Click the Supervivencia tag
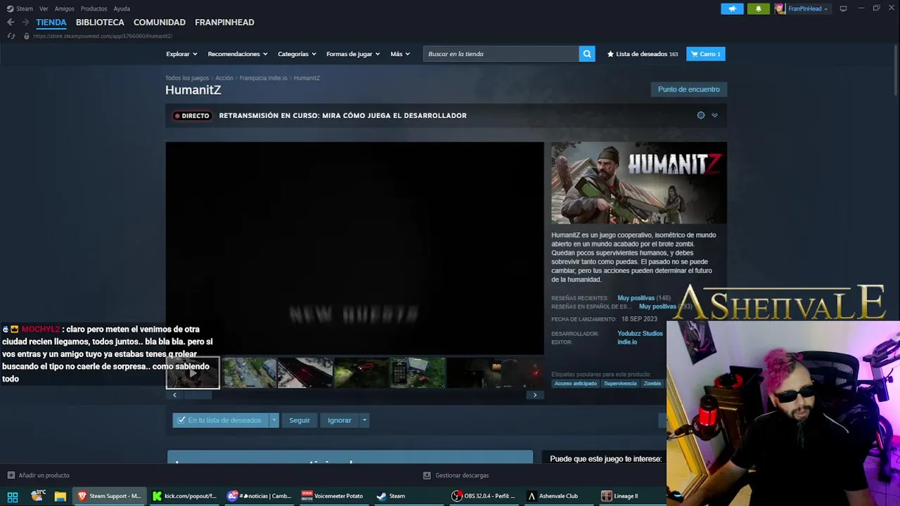The image size is (900, 506). click(620, 384)
